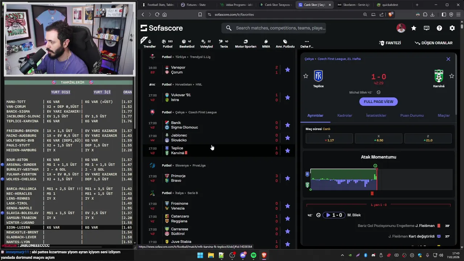Switch to the Football Stats, Tables browser tab
The width and height of the screenshot is (464, 261).
158,5
